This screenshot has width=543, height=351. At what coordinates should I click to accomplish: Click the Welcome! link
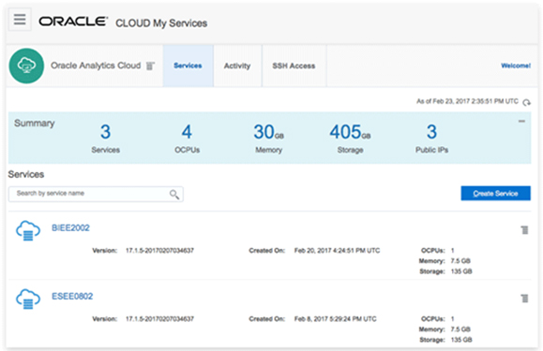coord(516,66)
